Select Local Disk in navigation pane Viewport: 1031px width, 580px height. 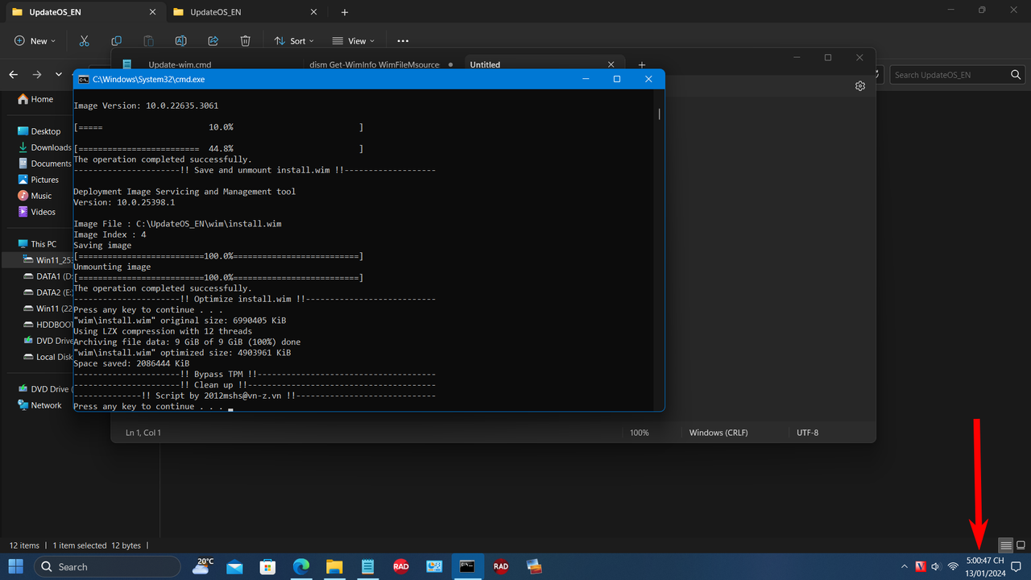pyautogui.click(x=48, y=357)
